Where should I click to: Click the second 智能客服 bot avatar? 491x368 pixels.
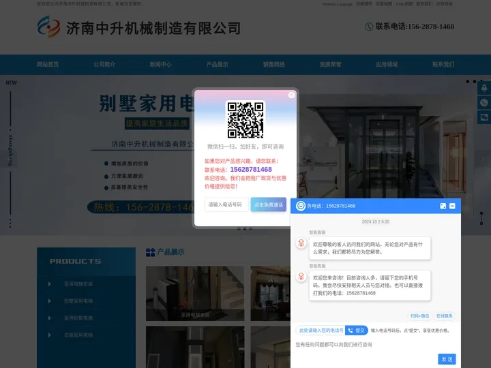pyautogui.click(x=301, y=277)
